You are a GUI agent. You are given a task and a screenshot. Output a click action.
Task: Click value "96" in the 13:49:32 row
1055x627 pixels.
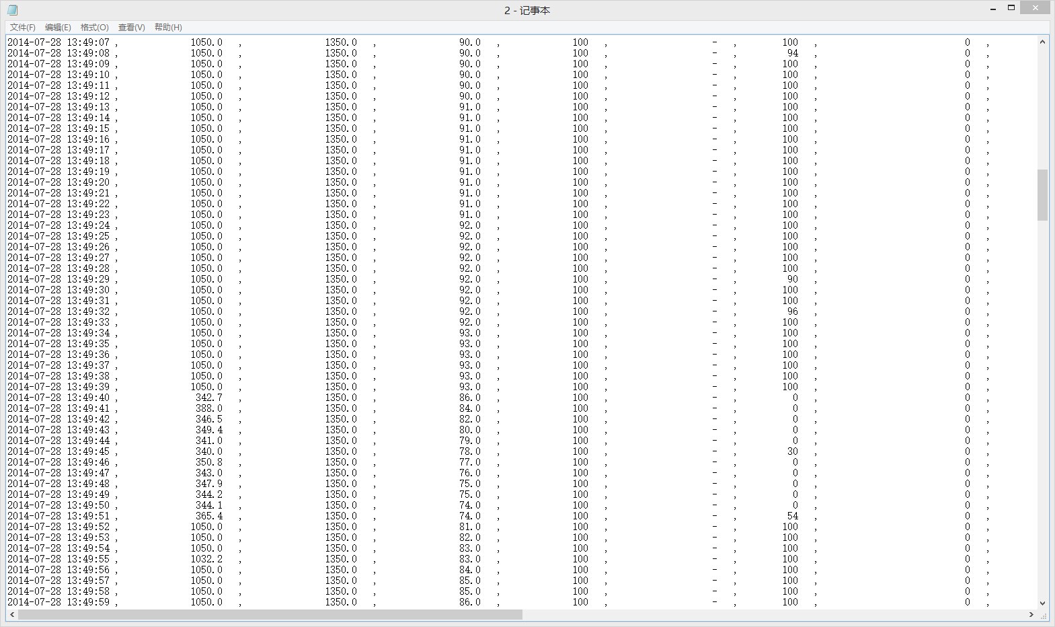tap(793, 311)
